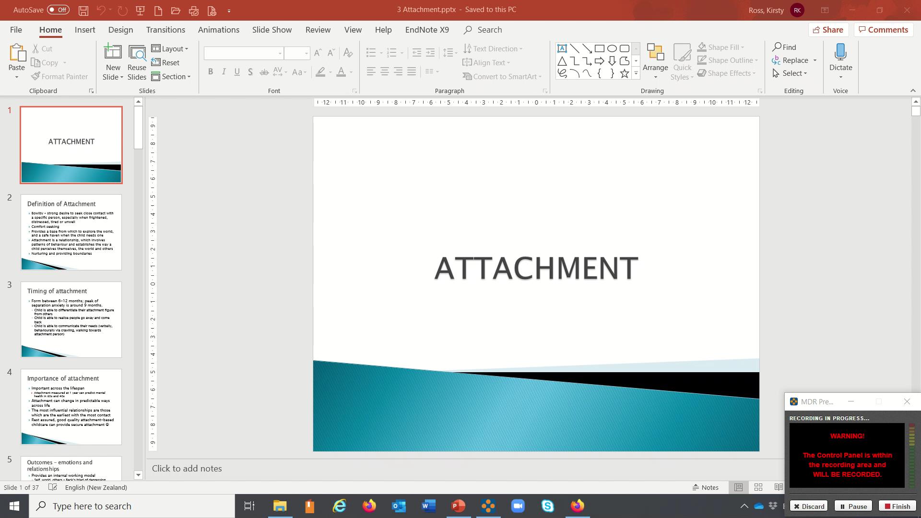Select the Timing of attachment slide thumbnail
The image size is (921, 518).
71,319
